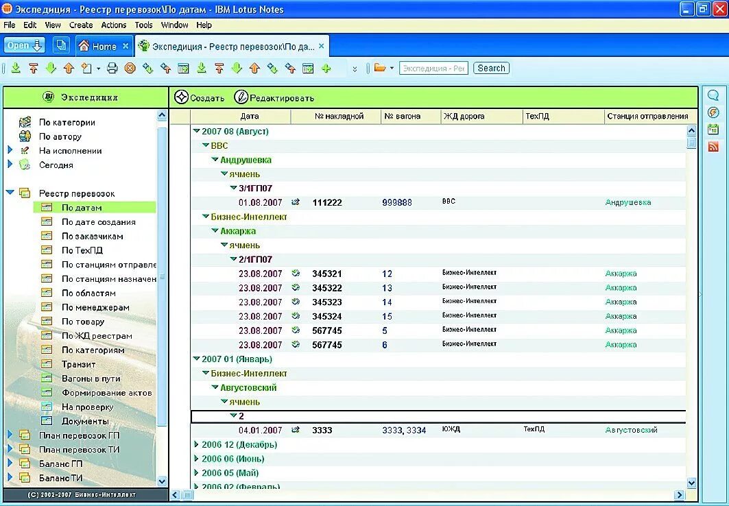Viewport: 729px width, 506px height.
Task: Open the Create menu
Action: coord(81,25)
